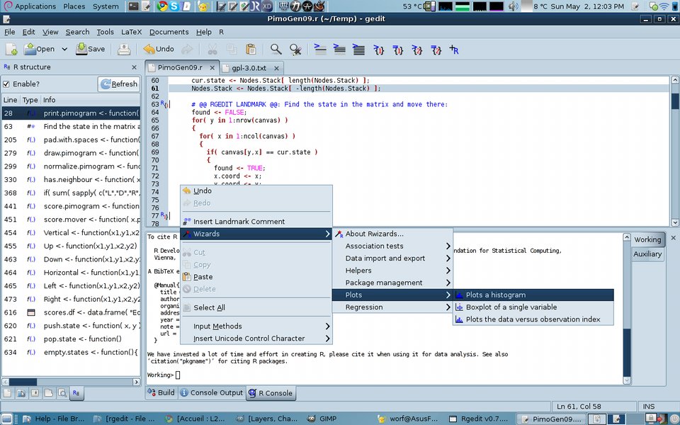680x425 pixels.
Task: Select the Auxiliary console tab
Action: [x=647, y=254]
